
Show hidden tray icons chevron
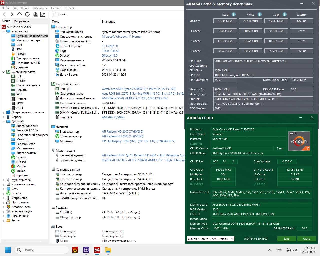click(269, 250)
